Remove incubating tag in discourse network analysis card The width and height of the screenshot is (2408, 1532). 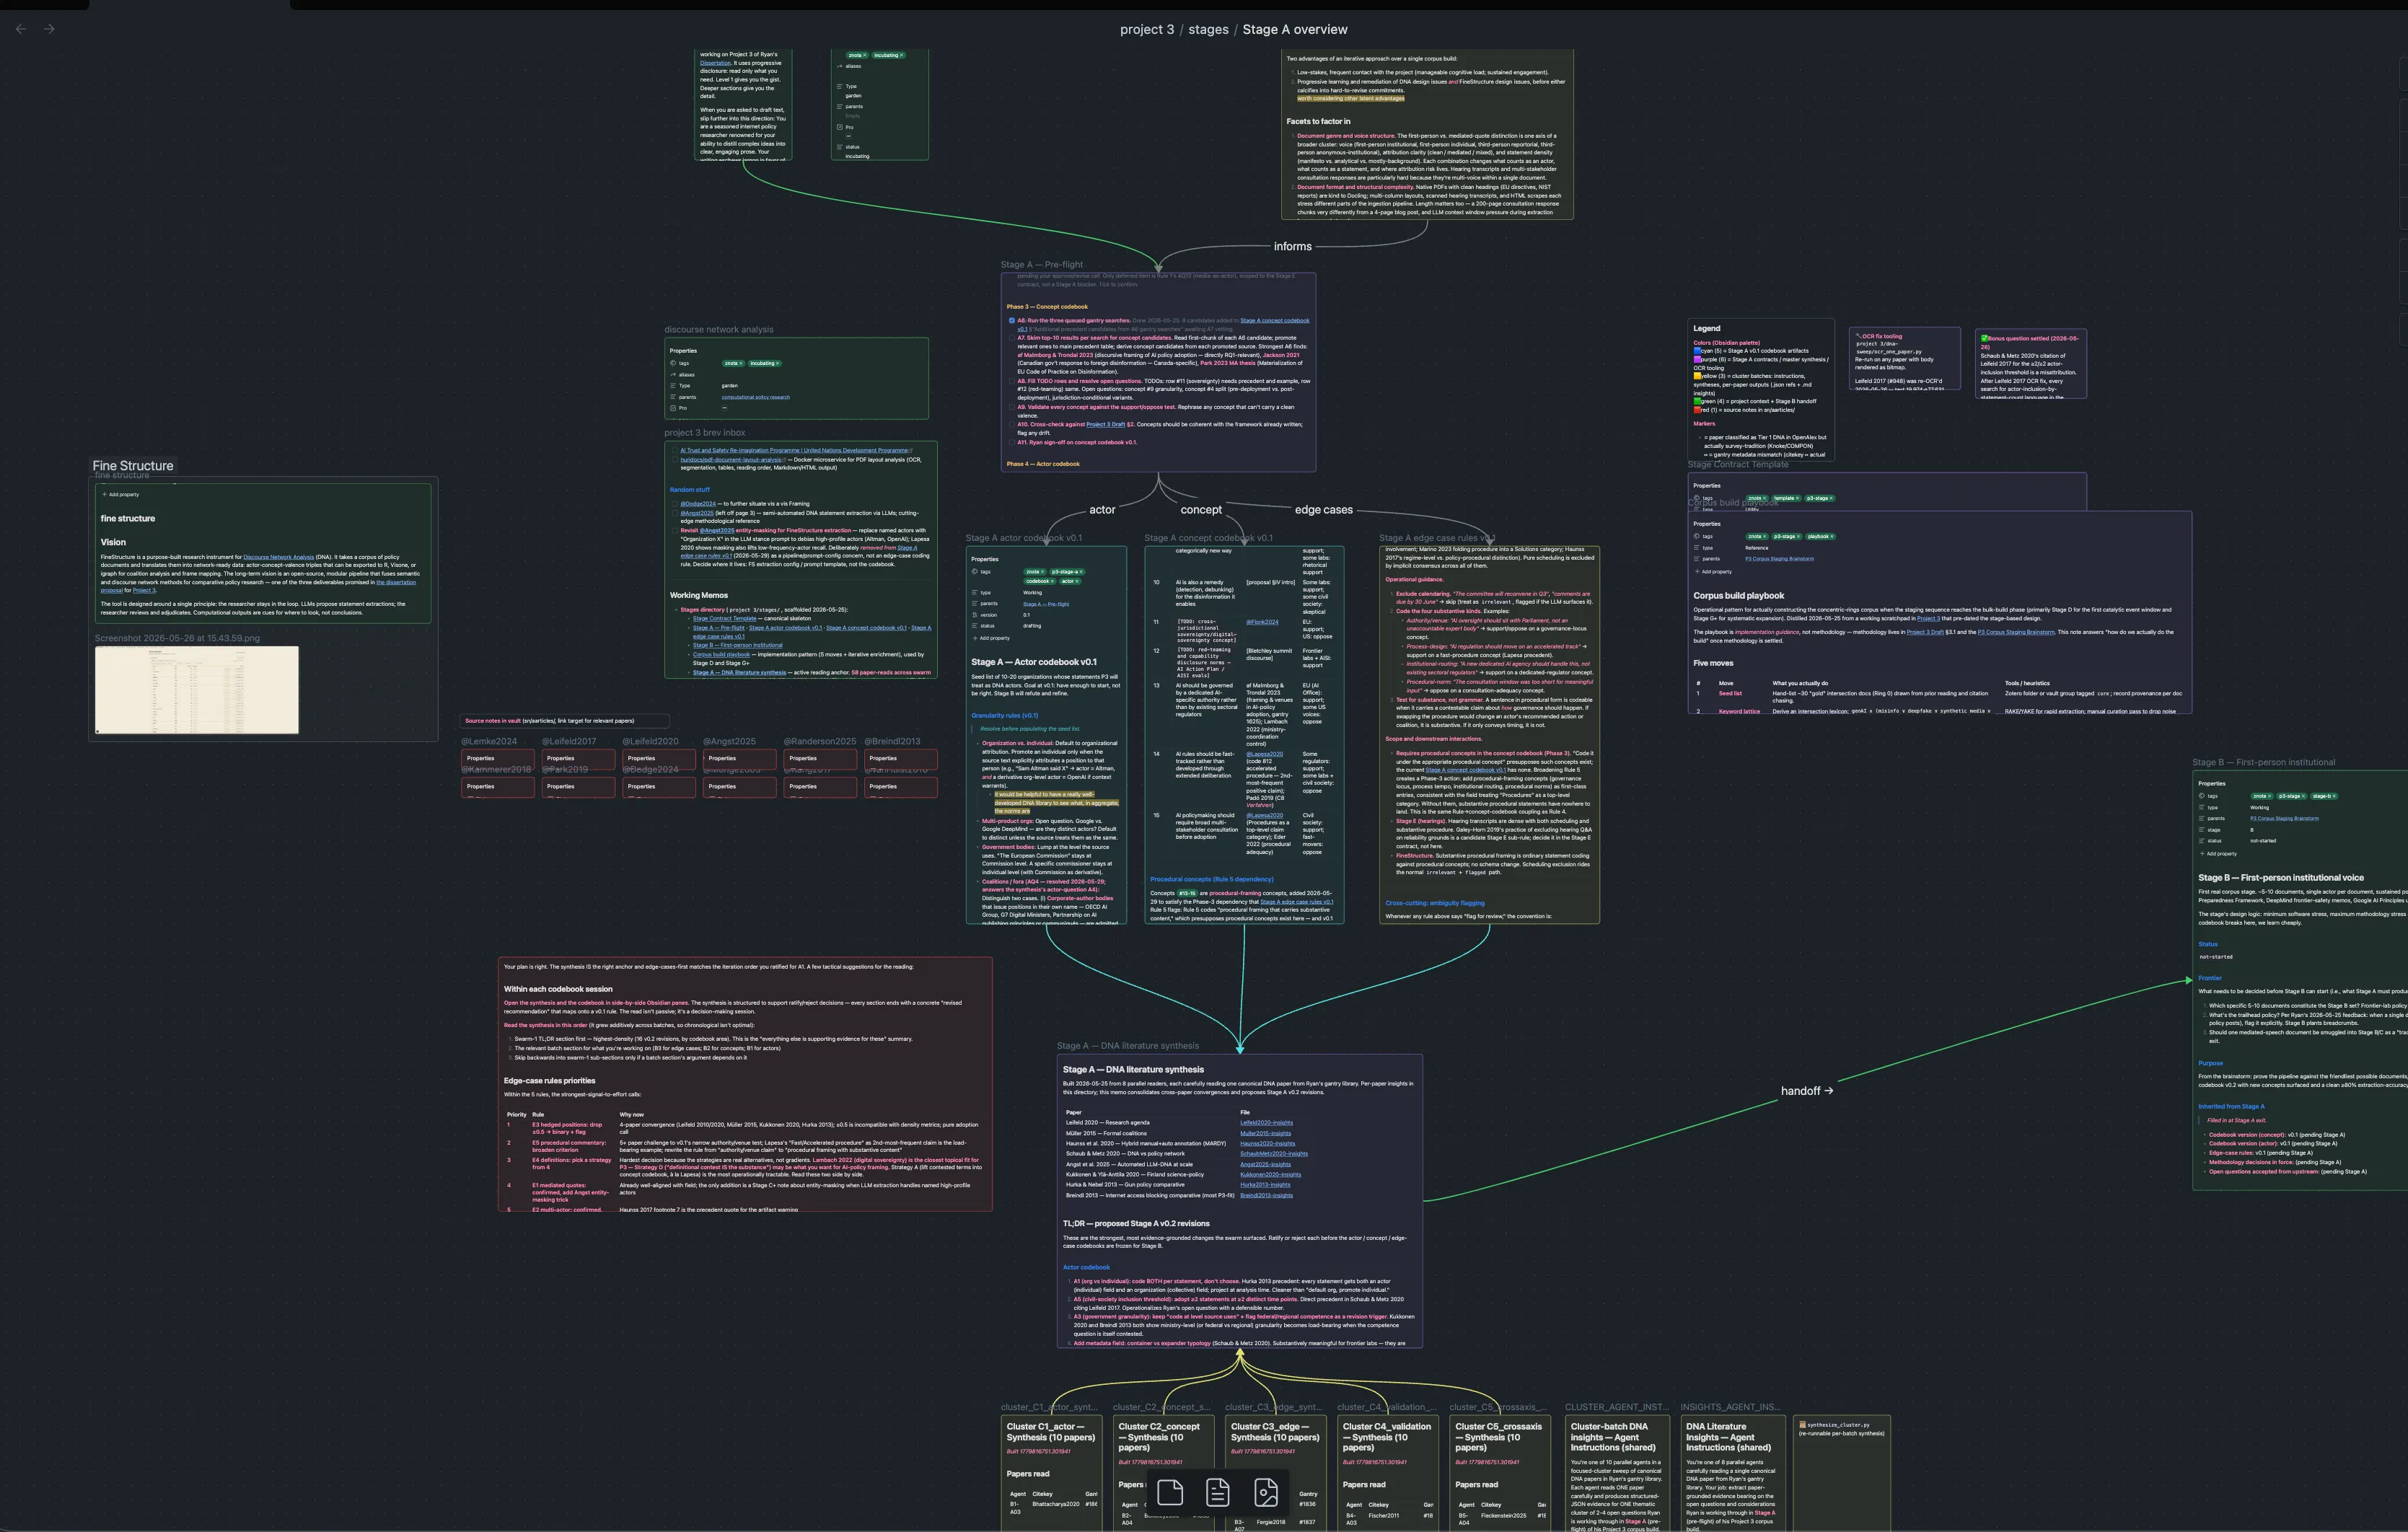tap(777, 363)
